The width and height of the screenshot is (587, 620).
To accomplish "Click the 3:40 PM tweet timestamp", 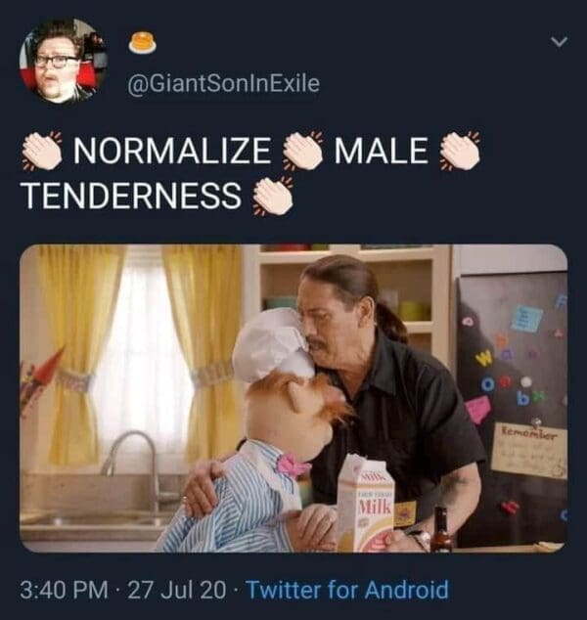I will coord(64,590).
